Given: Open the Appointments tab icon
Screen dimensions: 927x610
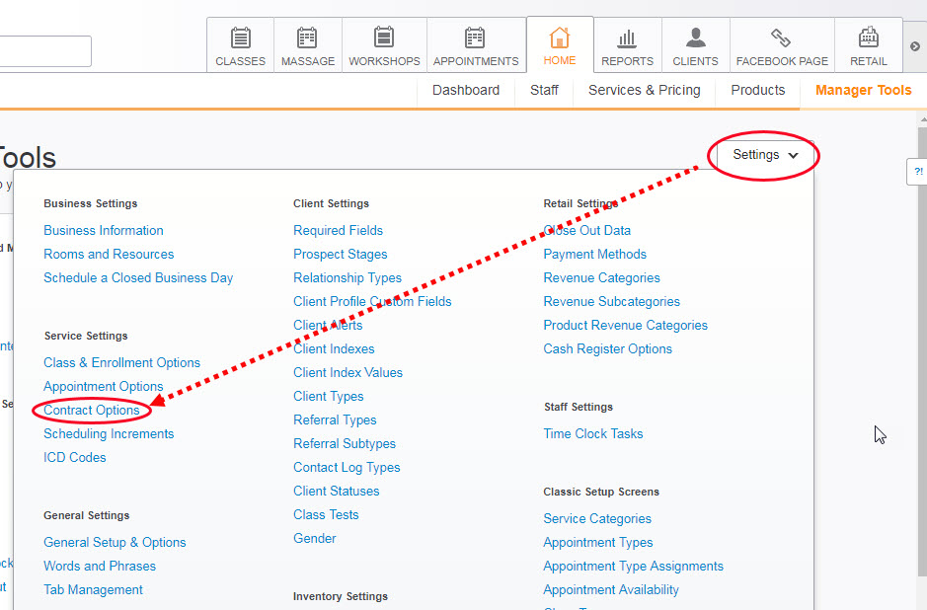Looking at the screenshot, I should (x=476, y=45).
